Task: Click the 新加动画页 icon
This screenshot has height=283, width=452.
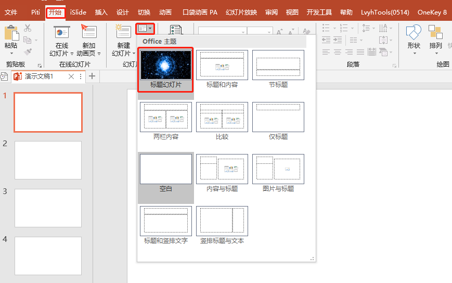Action: [89, 32]
